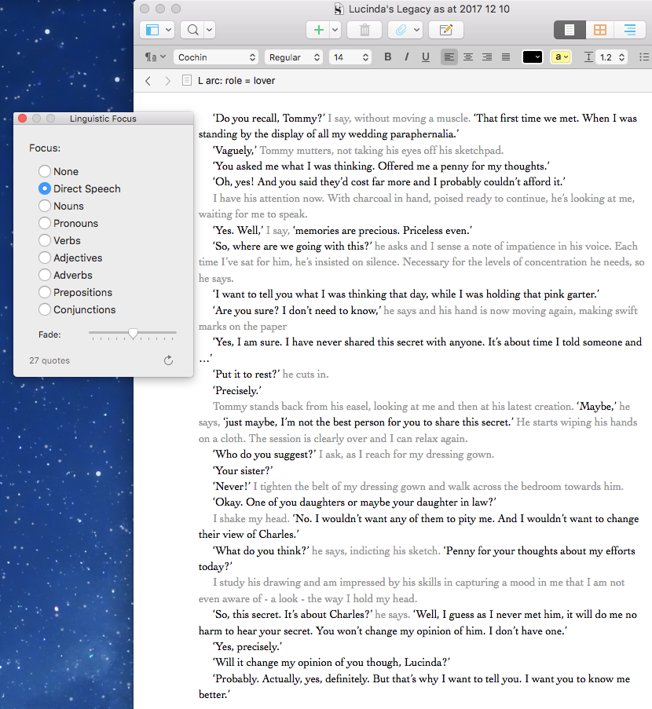Refresh the quote count in Linguistic Focus
The height and width of the screenshot is (709, 652).
[x=168, y=360]
